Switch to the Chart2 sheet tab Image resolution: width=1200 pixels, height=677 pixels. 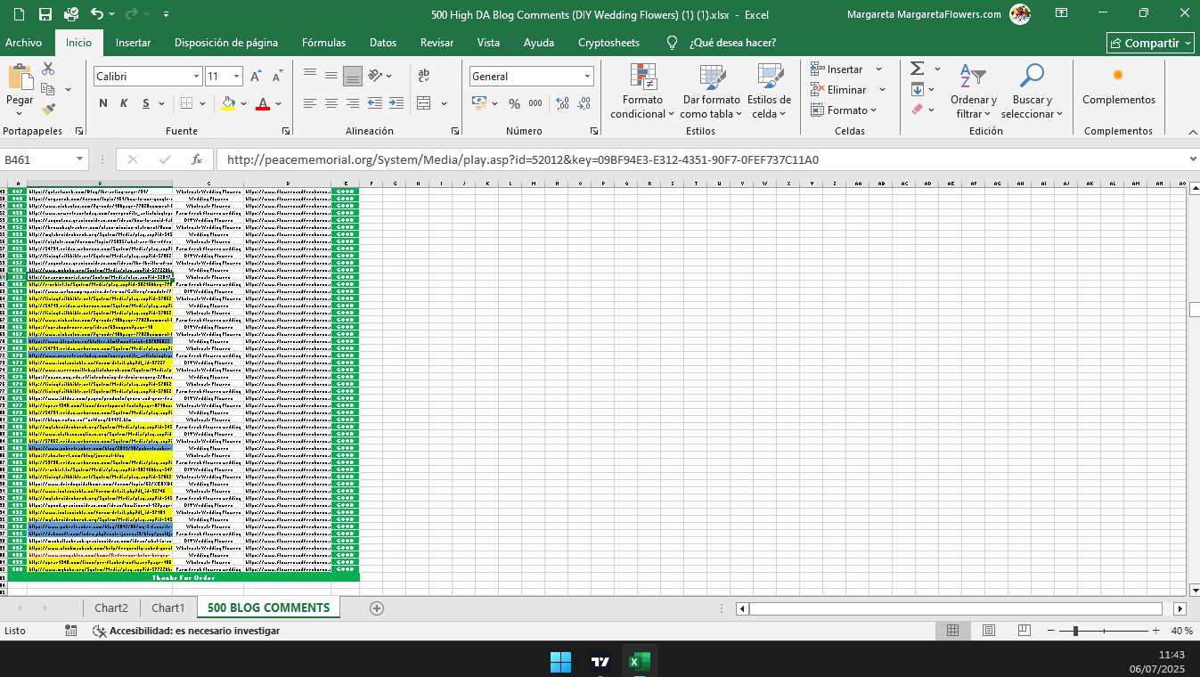pos(111,608)
